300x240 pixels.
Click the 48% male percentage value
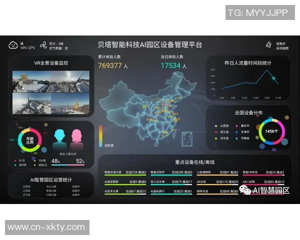click(x=55, y=161)
